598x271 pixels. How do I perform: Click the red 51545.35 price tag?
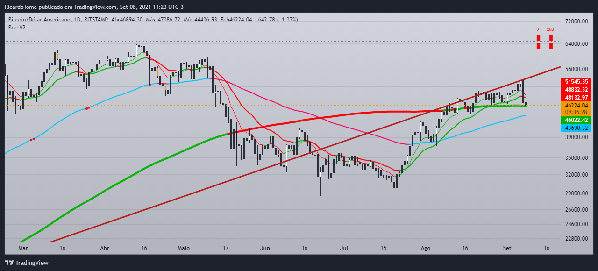(576, 81)
